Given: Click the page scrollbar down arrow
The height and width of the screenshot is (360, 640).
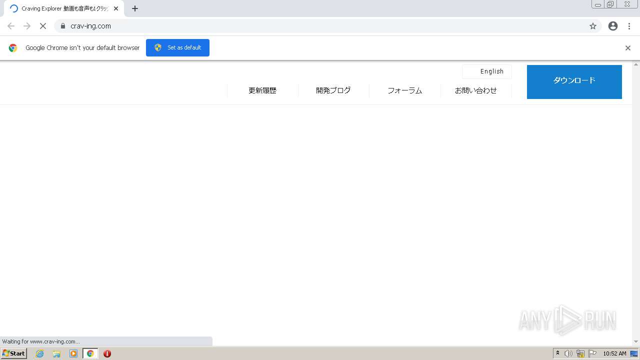Looking at the screenshot, I should [636, 341].
